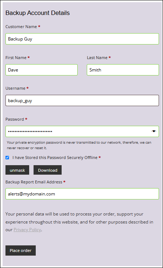Open the Privacy Policy link
Viewport: 163px width, 268px height.
click(27, 230)
